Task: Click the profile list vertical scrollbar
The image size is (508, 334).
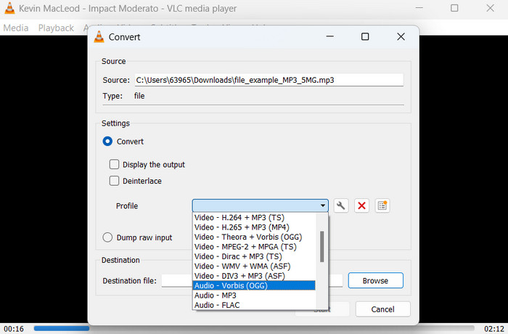Action: (321, 246)
